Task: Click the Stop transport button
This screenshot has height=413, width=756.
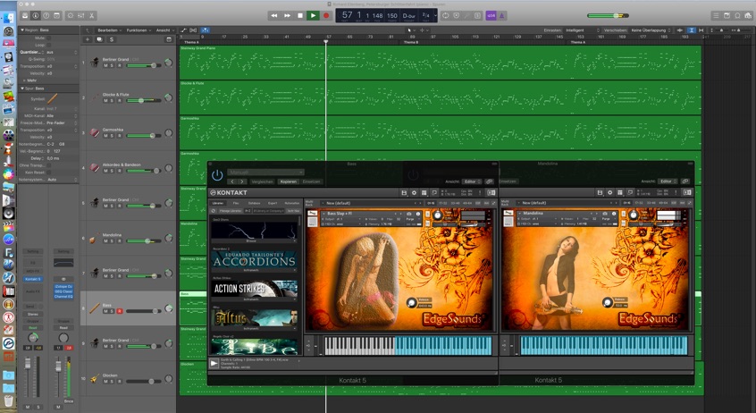Action: click(300, 15)
